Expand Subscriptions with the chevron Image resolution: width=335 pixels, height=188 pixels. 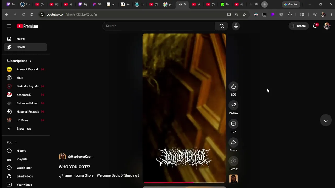pos(31,61)
